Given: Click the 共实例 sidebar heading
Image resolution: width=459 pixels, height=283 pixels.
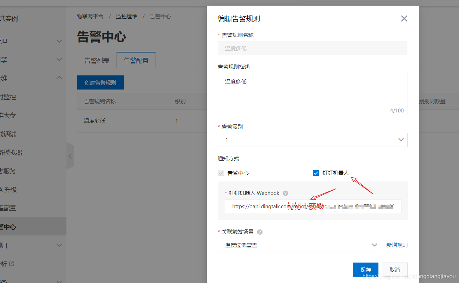Looking at the screenshot, I should click(x=9, y=19).
